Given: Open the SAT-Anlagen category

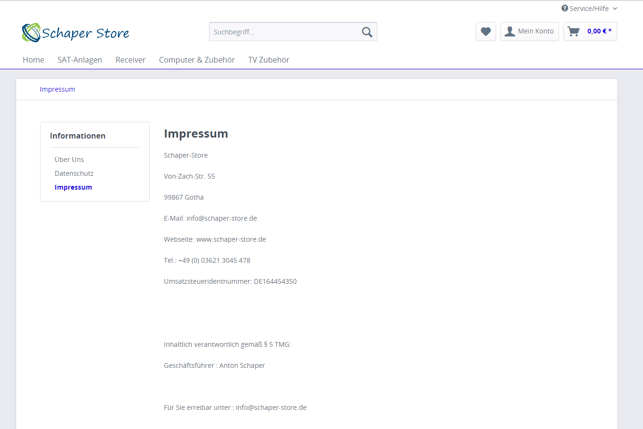Looking at the screenshot, I should click(x=80, y=60).
